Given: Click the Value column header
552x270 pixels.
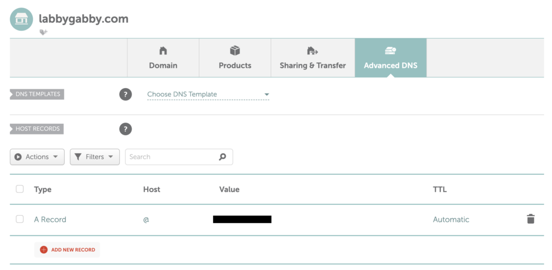Looking at the screenshot, I should click(x=229, y=190).
